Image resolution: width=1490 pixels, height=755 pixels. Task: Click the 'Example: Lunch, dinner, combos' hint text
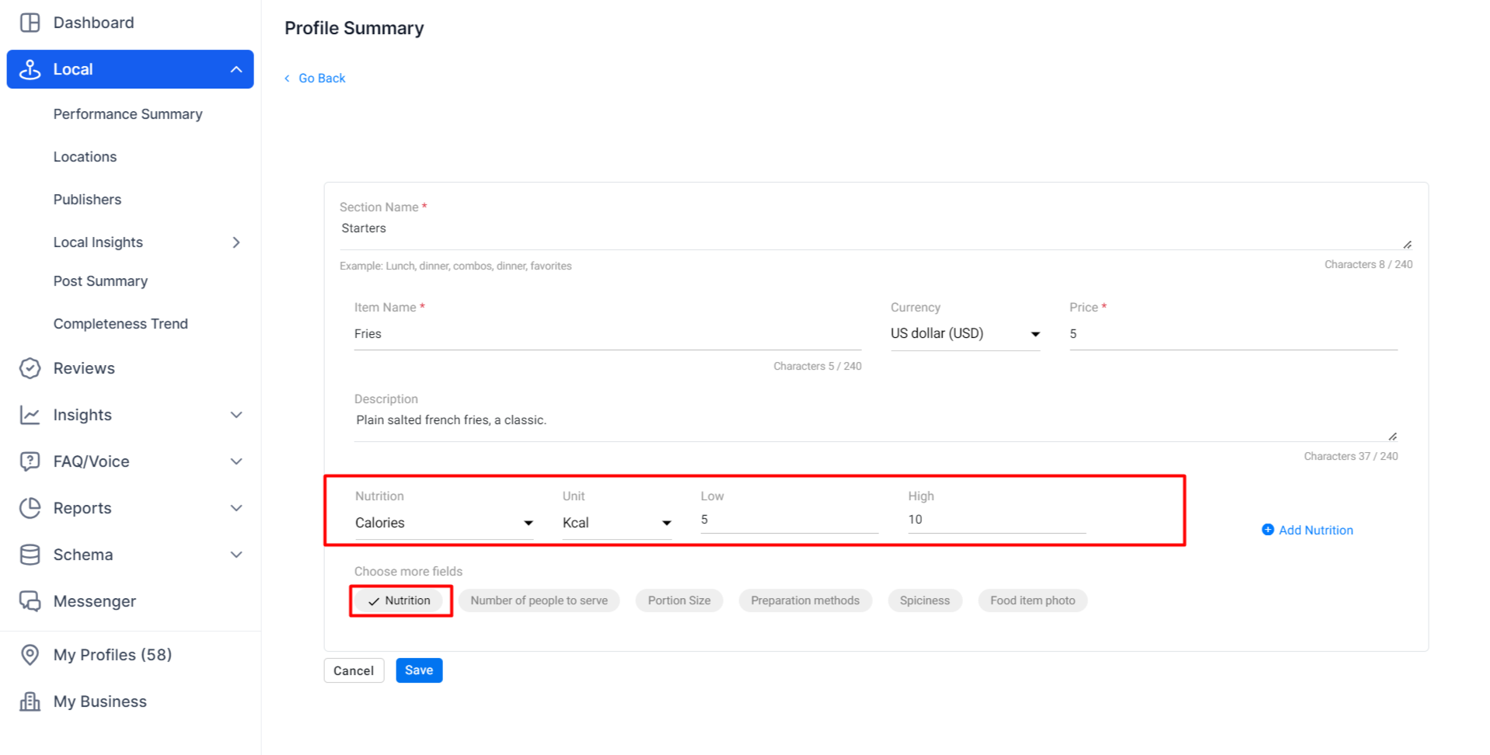pyautogui.click(x=455, y=266)
